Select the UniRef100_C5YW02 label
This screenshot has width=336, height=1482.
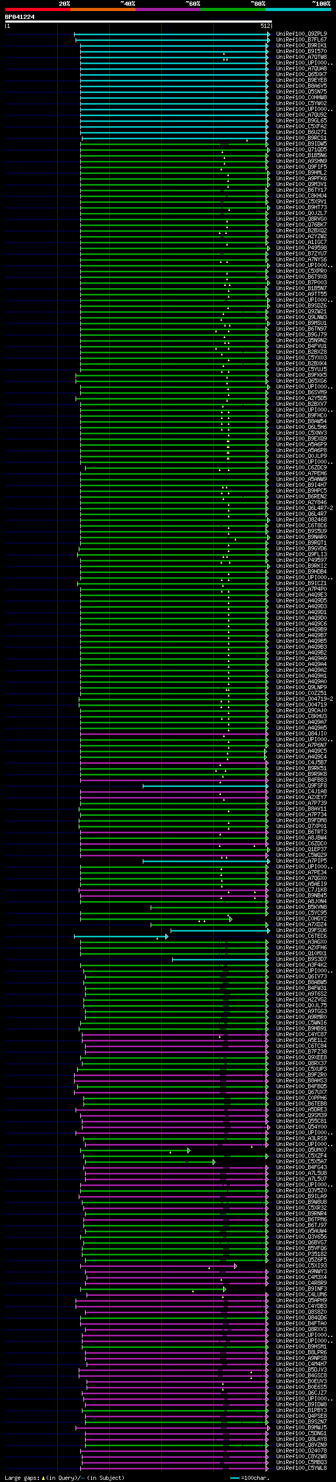[x=301, y=103]
